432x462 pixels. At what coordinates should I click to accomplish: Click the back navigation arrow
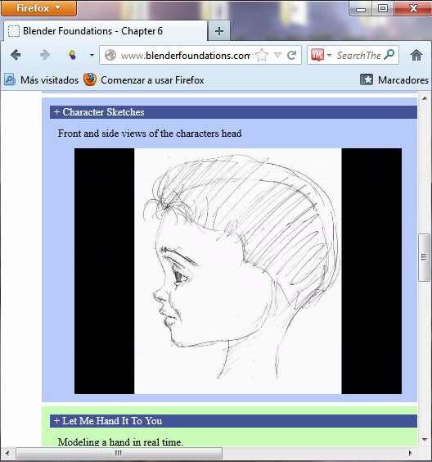coord(16,55)
